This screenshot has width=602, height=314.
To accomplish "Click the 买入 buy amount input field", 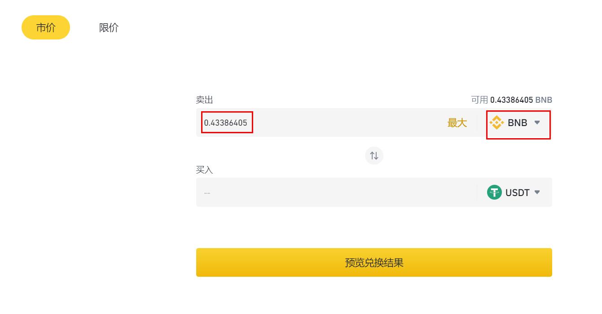I will 336,192.
